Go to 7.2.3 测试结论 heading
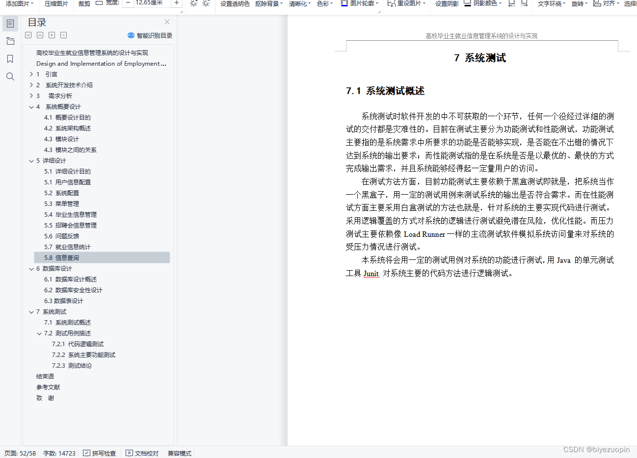 [72, 365]
